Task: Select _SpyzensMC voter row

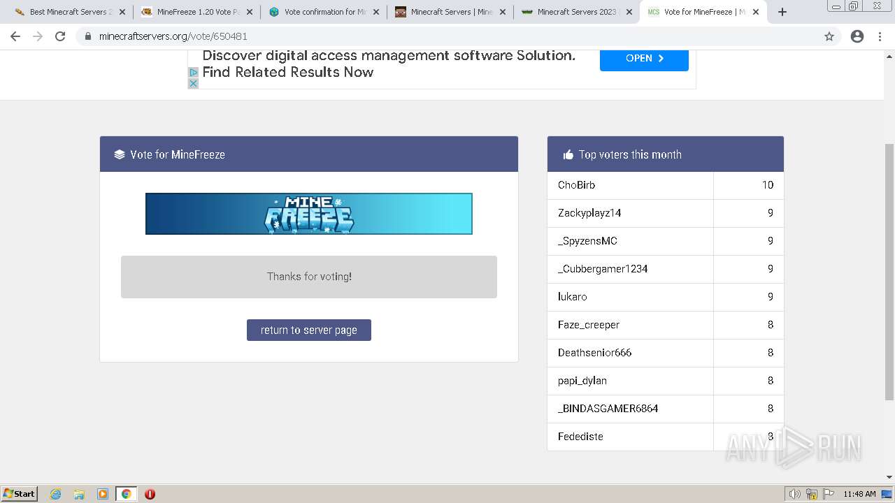Action: click(x=665, y=241)
